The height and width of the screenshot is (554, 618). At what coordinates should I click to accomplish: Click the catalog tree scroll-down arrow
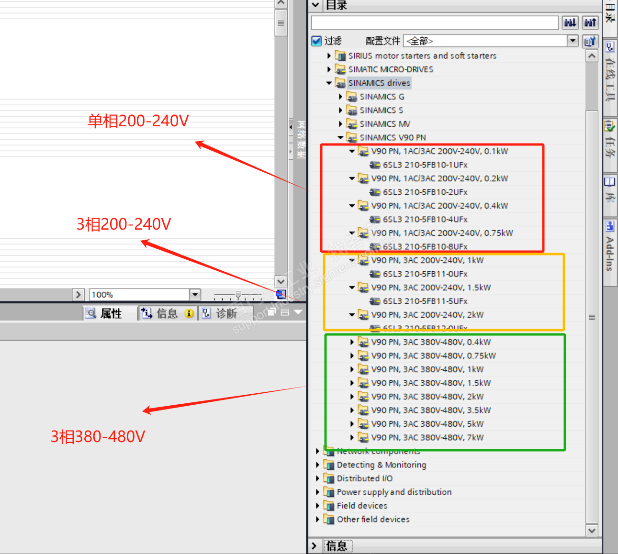pos(592,530)
